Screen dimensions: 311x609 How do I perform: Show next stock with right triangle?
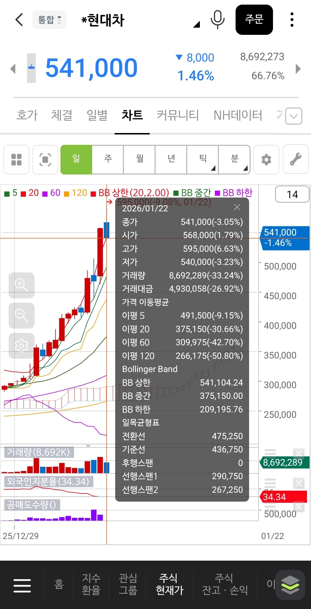tap(298, 69)
